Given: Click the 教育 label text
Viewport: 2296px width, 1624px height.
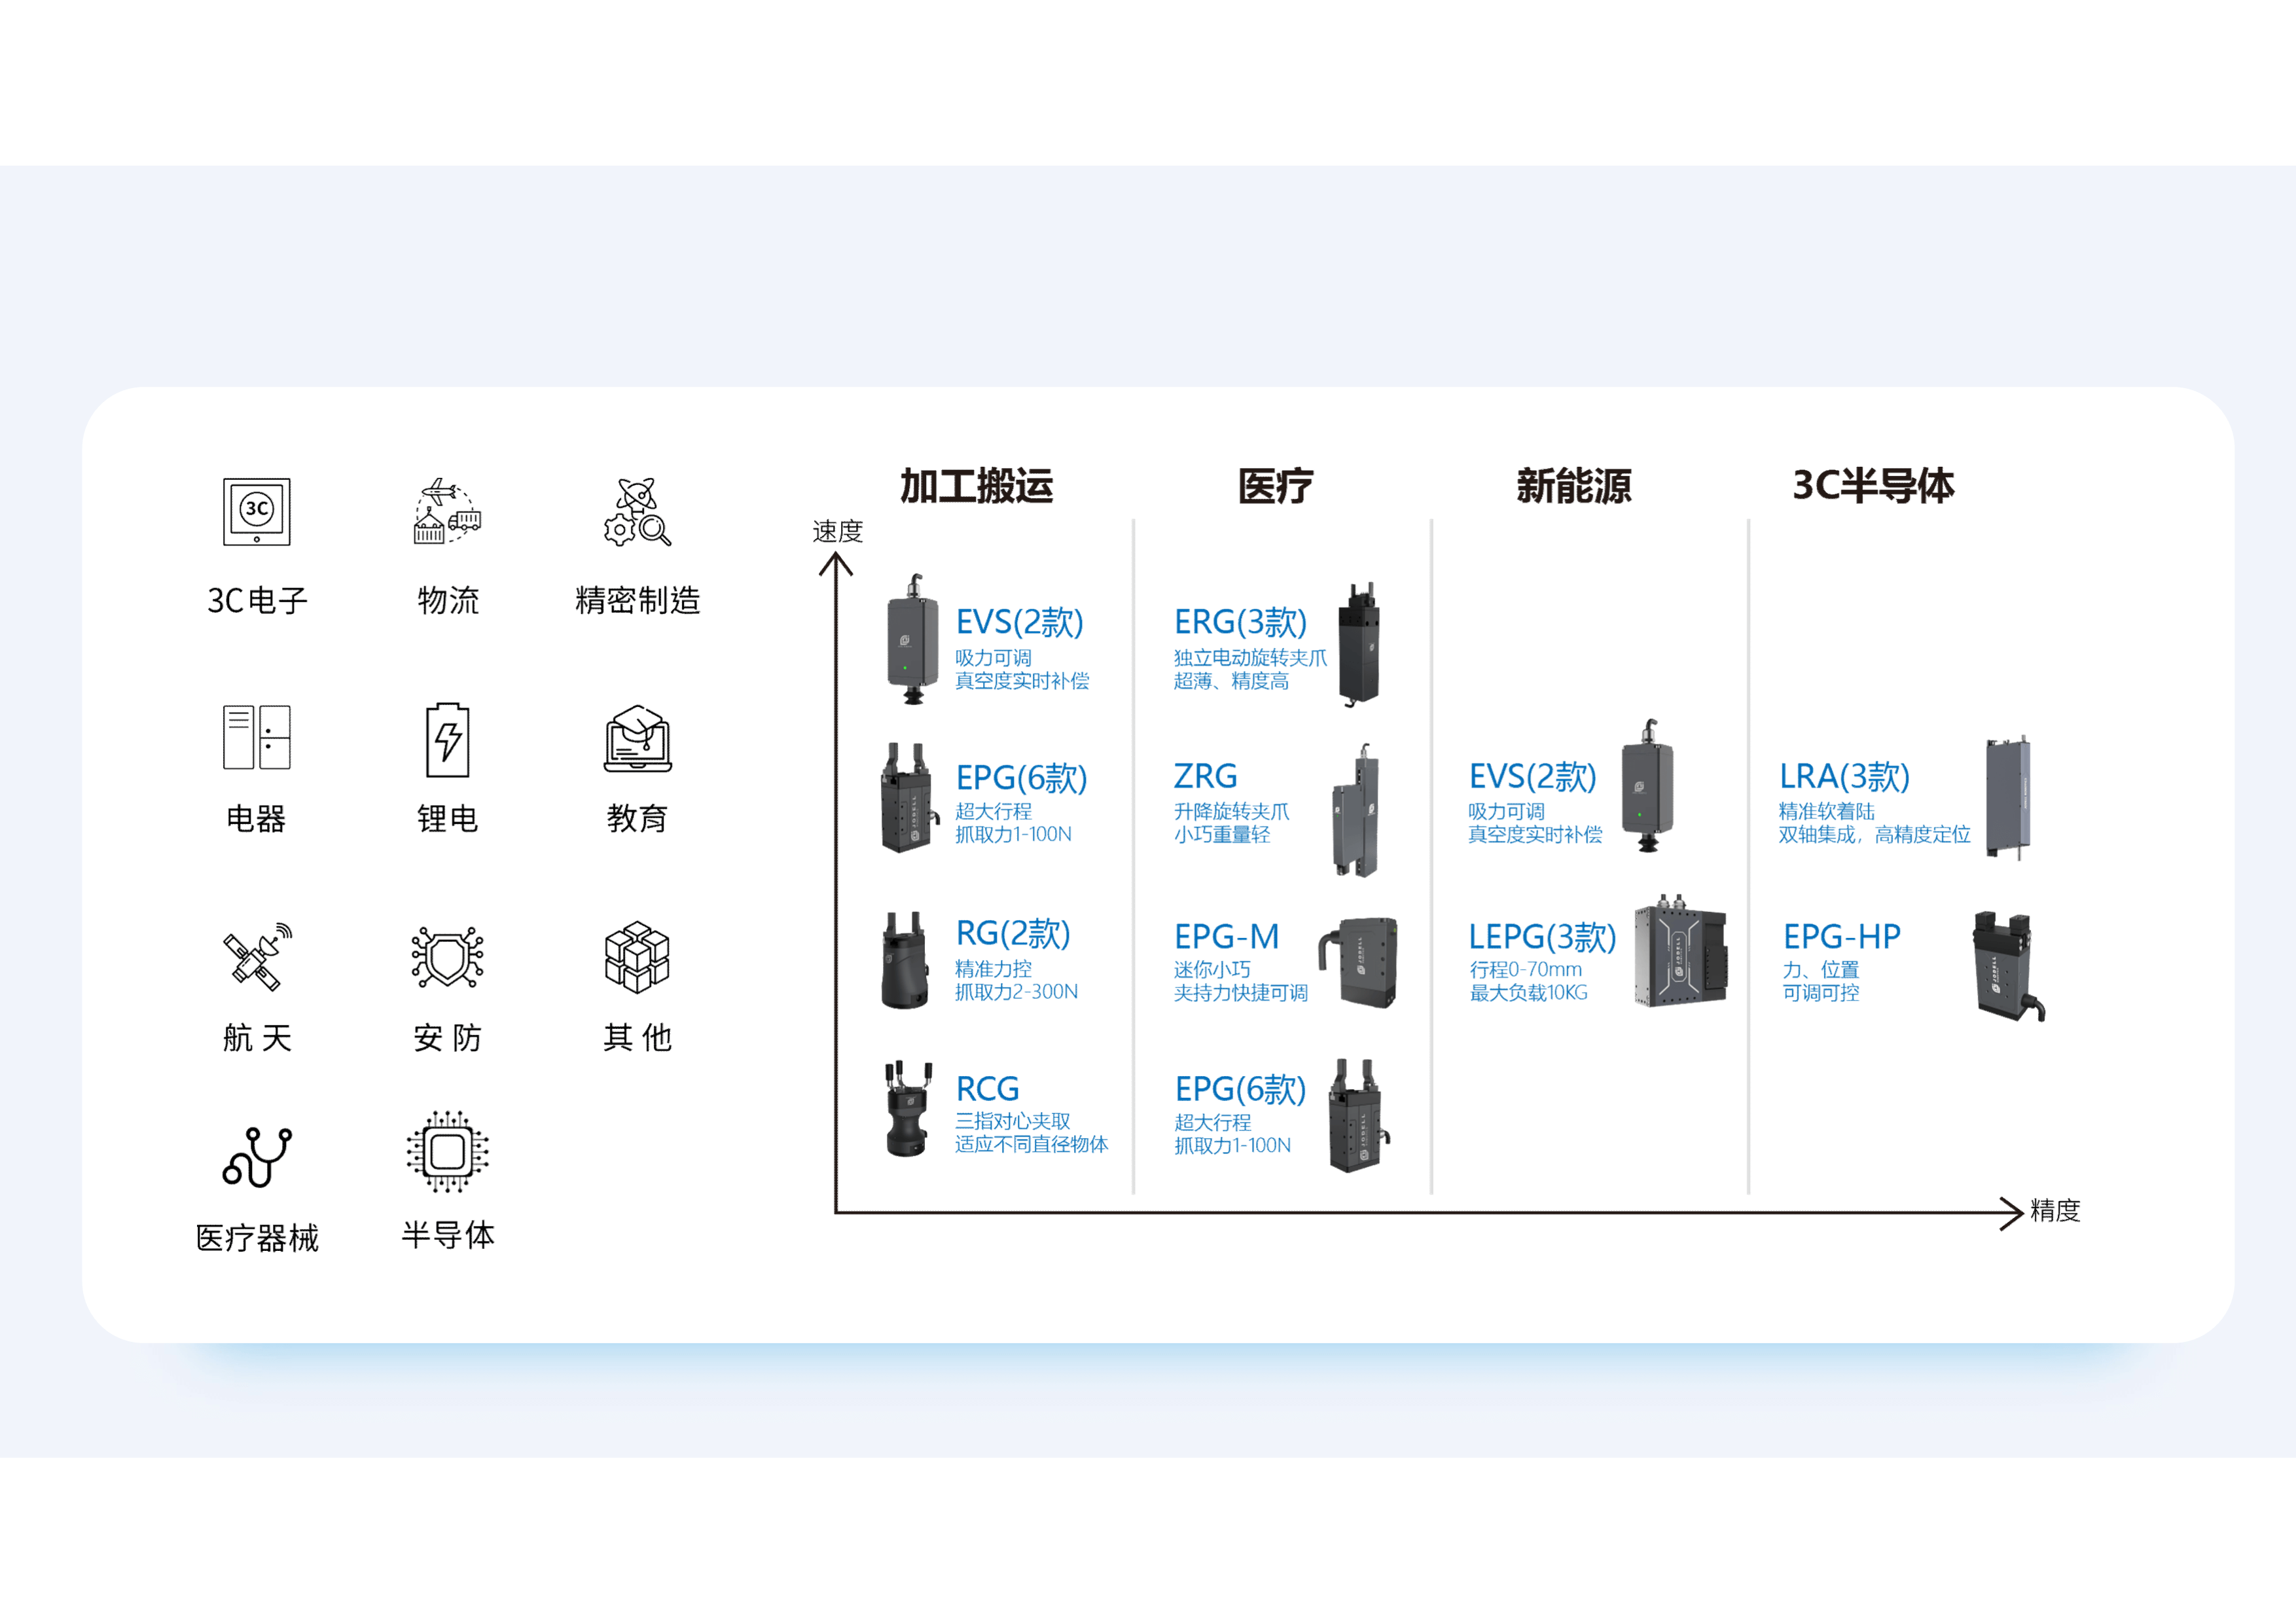Looking at the screenshot, I should (637, 819).
